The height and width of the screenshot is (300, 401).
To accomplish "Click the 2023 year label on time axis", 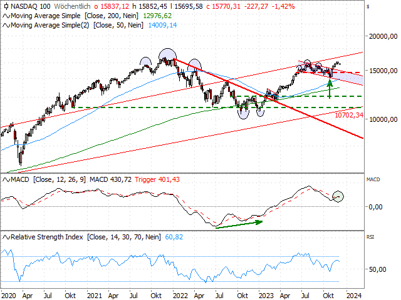I will point(266,296).
